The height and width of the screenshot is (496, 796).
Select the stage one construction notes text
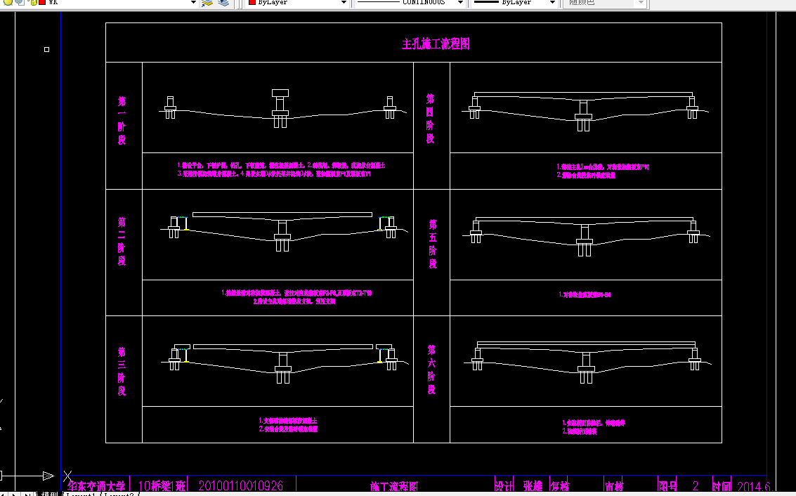281,169
